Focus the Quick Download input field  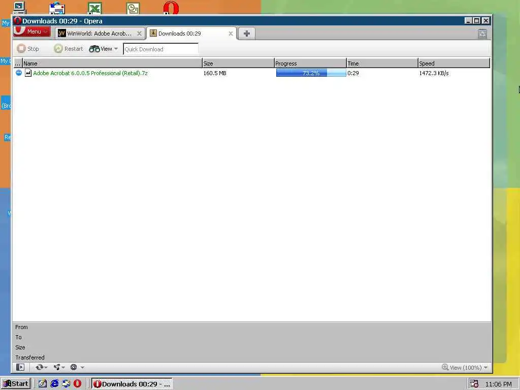click(x=160, y=49)
